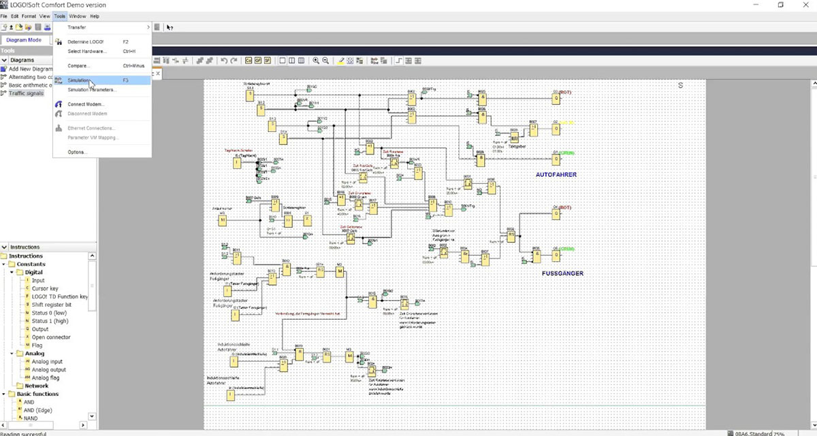The width and height of the screenshot is (817, 436).
Task: Collapse the Basic functions folder
Action: (x=3, y=394)
